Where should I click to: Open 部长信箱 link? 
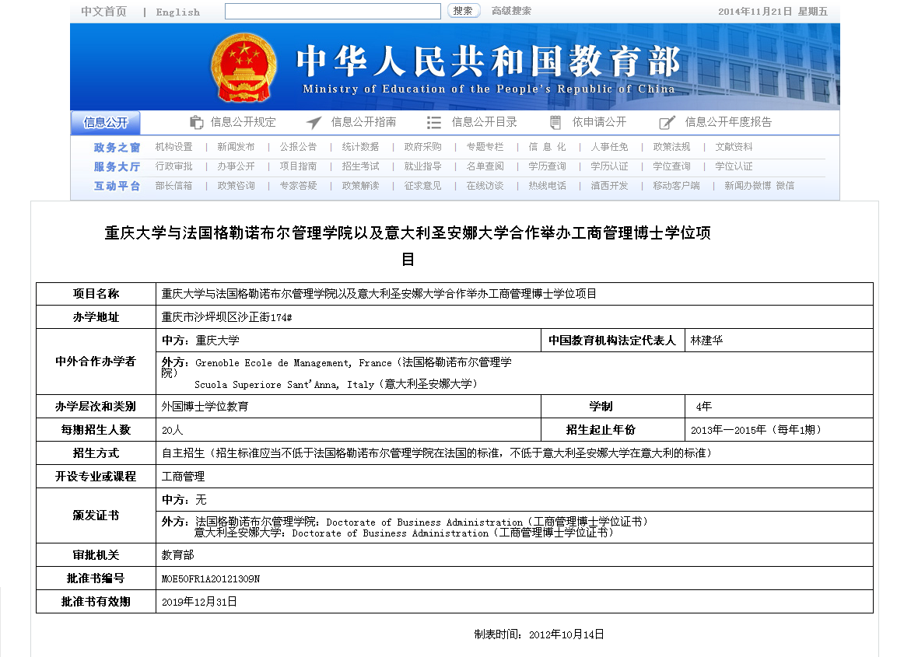click(173, 185)
